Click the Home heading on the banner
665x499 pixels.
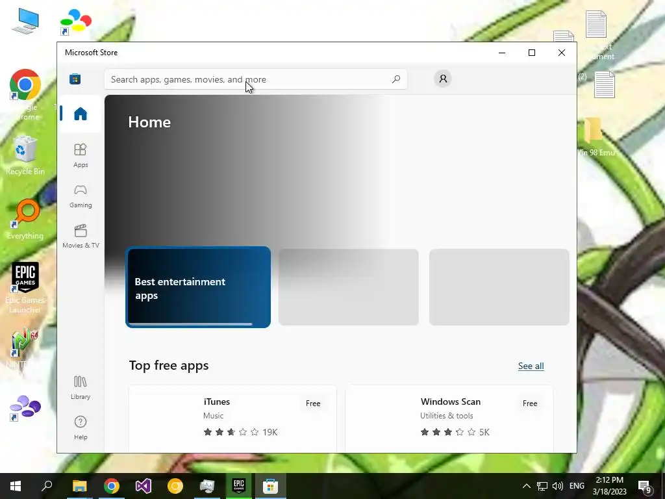point(149,122)
